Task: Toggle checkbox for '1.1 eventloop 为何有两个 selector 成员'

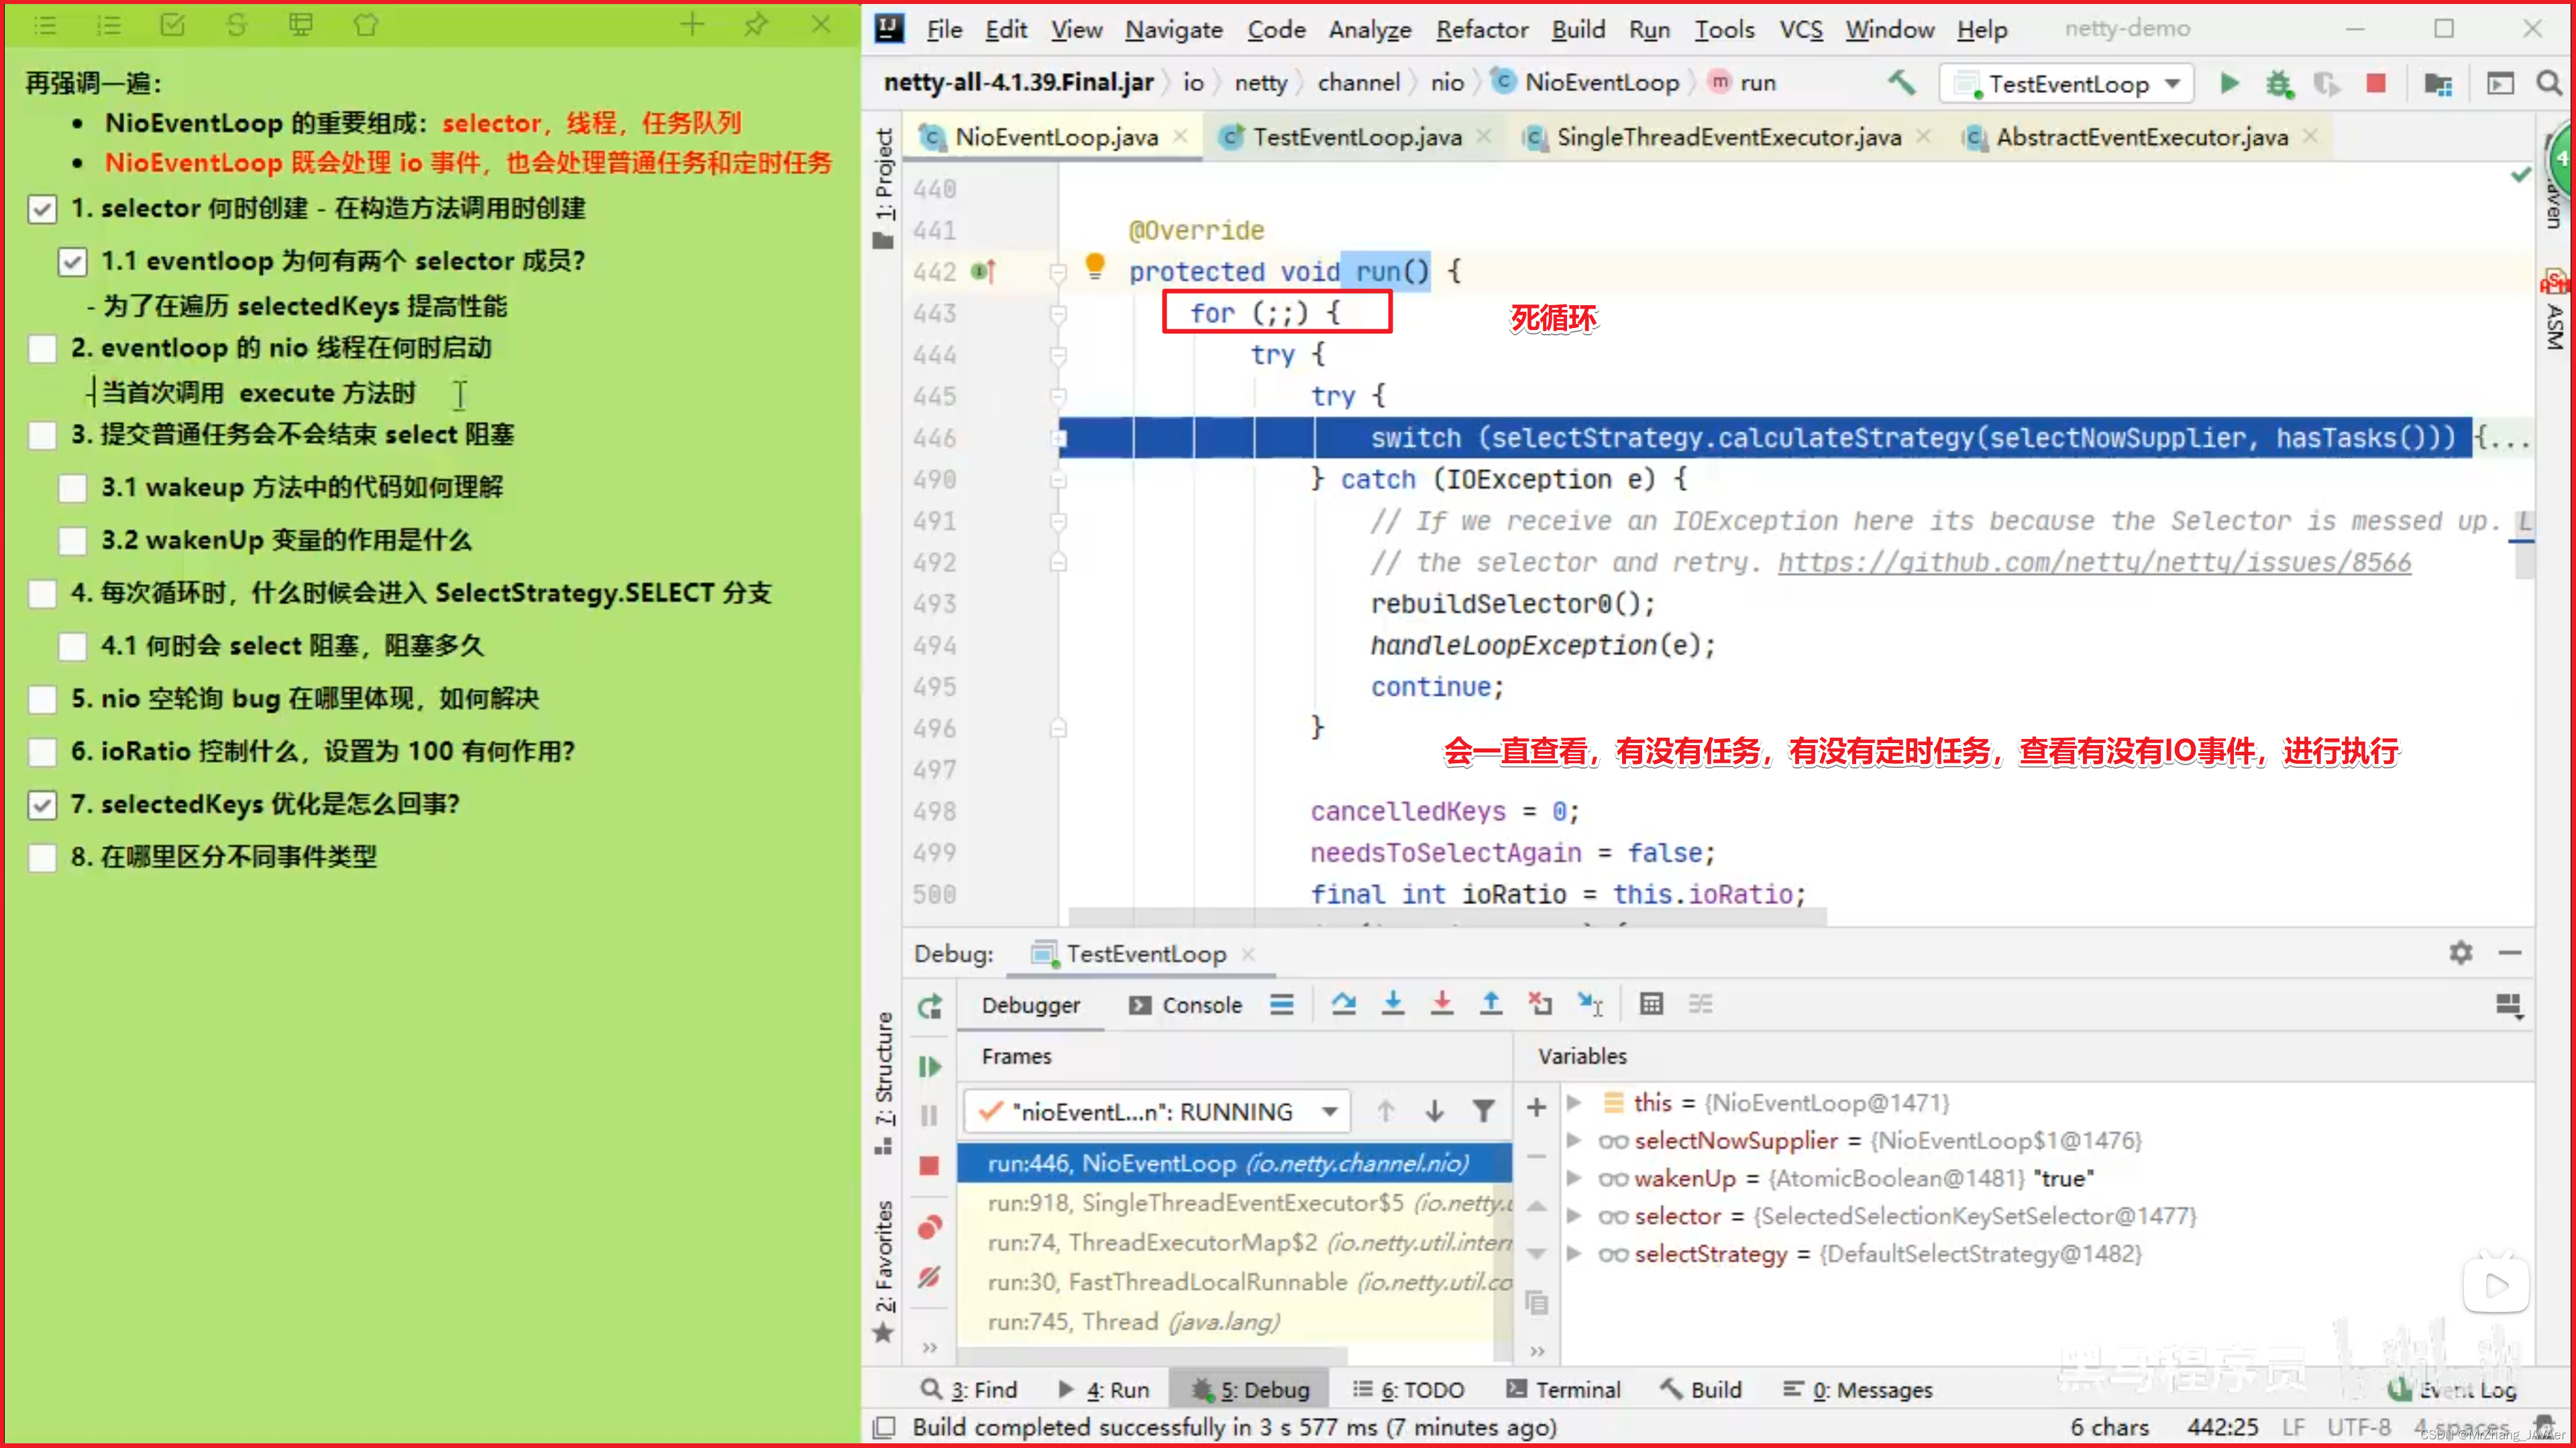Action: [x=72, y=262]
